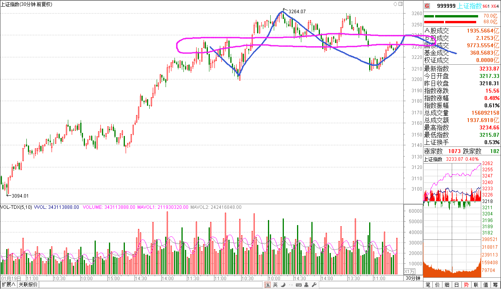
Task: Toggle the split-panel layout icon
Action: pyautogui.click(x=400, y=4)
